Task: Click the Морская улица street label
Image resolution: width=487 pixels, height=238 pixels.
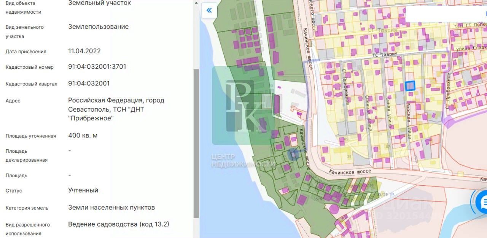Action: coord(408,121)
